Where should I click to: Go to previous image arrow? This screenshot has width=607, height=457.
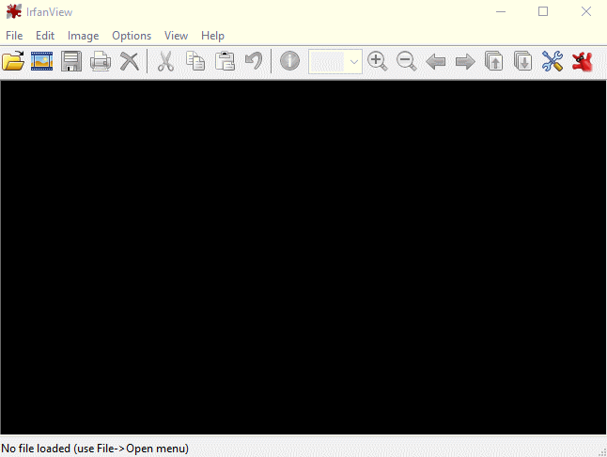[436, 62]
